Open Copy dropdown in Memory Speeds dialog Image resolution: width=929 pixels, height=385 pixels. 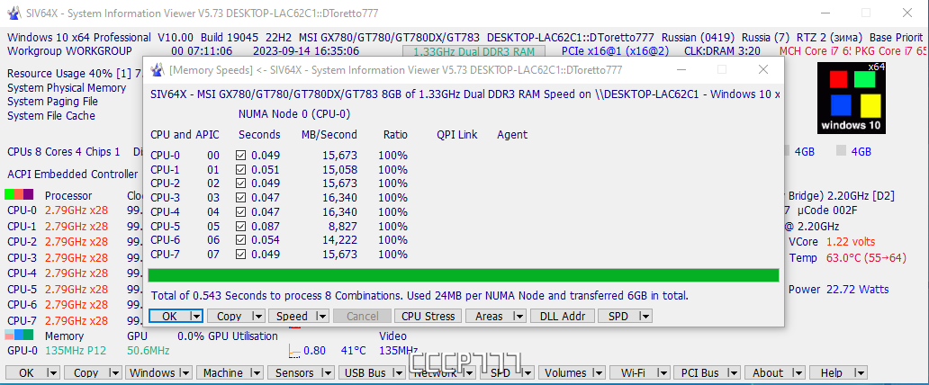tap(257, 317)
